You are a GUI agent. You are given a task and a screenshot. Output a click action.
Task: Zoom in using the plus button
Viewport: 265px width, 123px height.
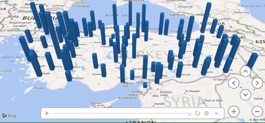coord(233,111)
